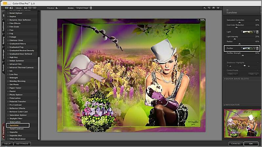
Task: Click the highlights protection icon
Action: point(245,66)
